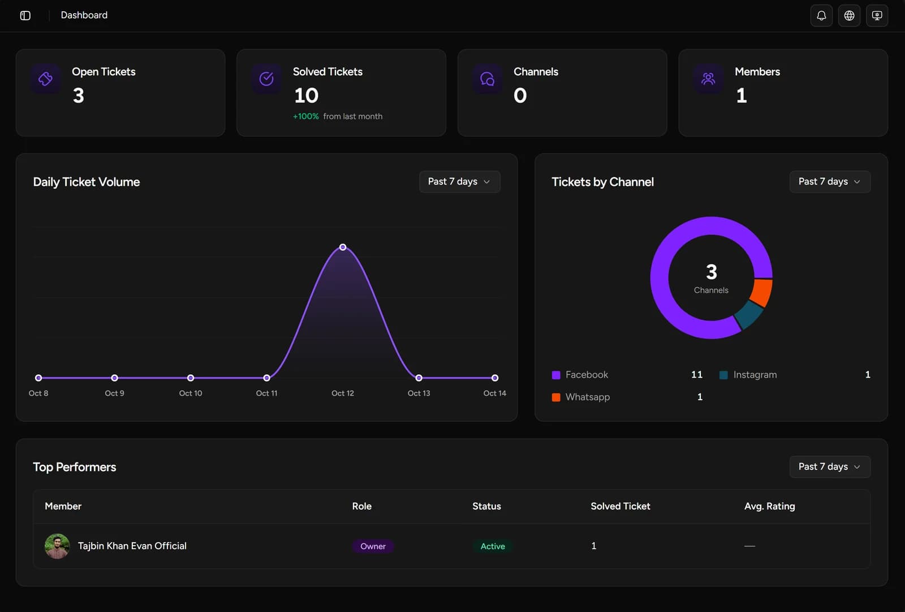Click the Oct 9 data point
The image size is (905, 612).
coord(114,378)
